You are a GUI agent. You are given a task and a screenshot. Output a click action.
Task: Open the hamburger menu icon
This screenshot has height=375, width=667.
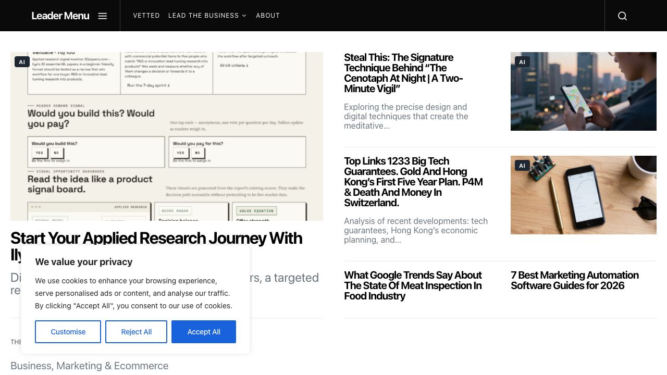click(x=103, y=16)
